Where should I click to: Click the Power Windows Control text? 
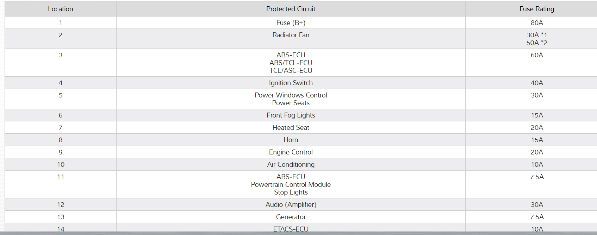tap(291, 95)
